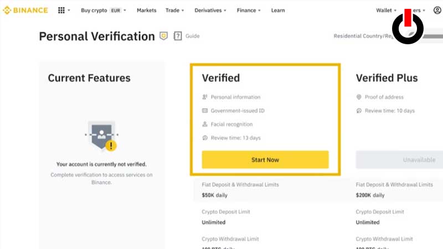
Task: Click the Current Features heading
Action: coord(89,78)
